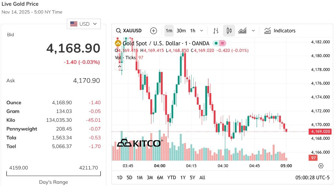Select the bars chart style icon
The height and width of the screenshot is (186, 334).
216,31
